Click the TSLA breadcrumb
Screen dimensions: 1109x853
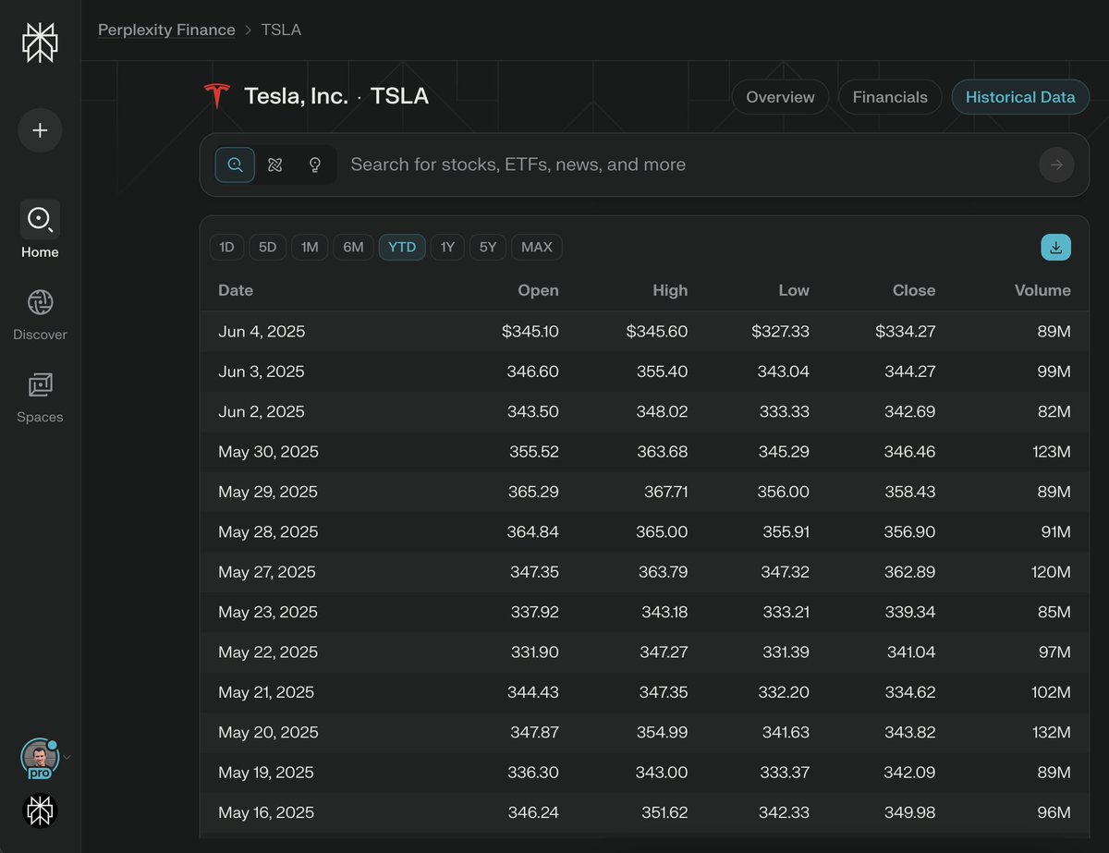tap(281, 30)
